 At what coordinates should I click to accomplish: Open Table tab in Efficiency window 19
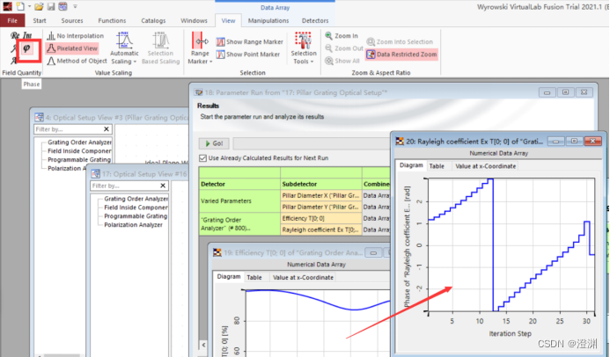coord(254,277)
